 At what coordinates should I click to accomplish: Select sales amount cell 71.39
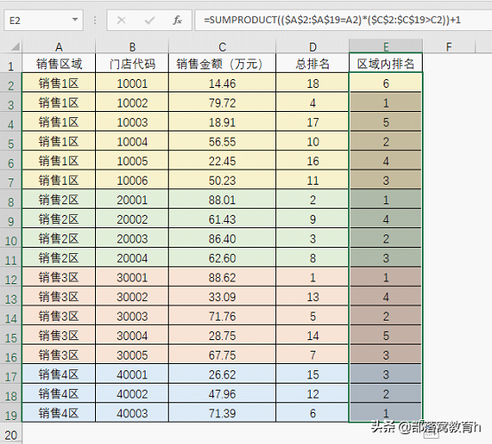tap(222, 413)
